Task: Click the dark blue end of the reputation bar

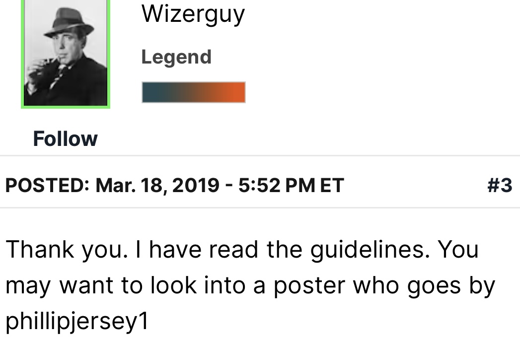Action: pos(151,92)
